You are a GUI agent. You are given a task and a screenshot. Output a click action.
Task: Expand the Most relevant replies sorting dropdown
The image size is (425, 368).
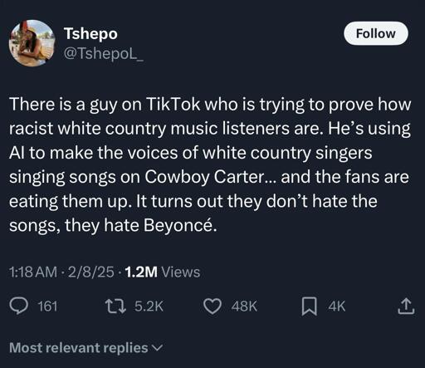click(x=86, y=347)
